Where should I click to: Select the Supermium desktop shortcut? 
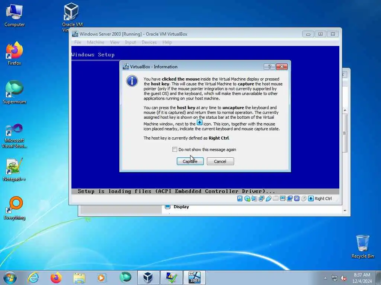click(x=15, y=92)
